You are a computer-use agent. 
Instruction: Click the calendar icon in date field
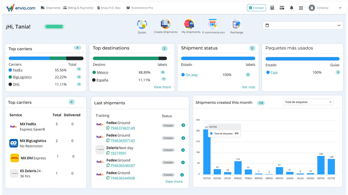267,25
